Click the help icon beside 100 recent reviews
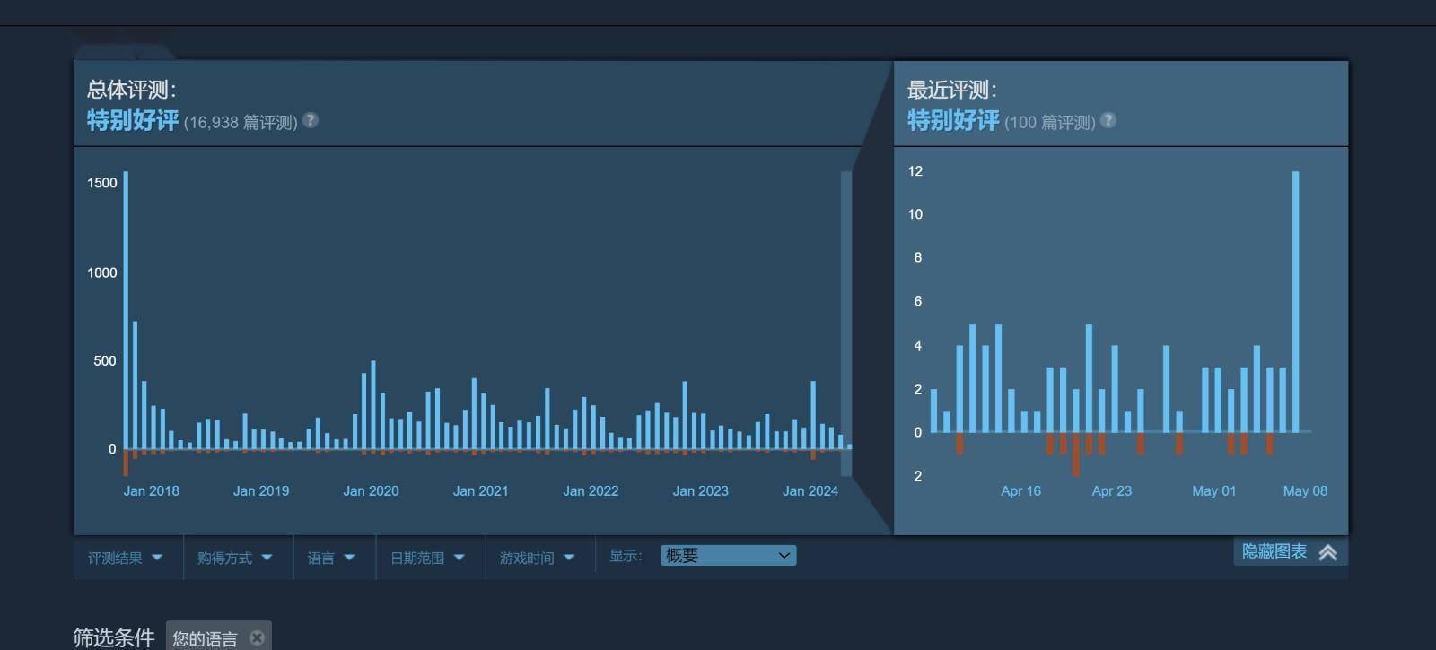 point(1108,120)
